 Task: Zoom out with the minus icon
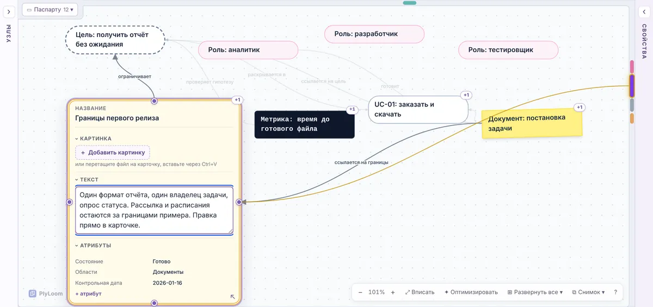360,292
